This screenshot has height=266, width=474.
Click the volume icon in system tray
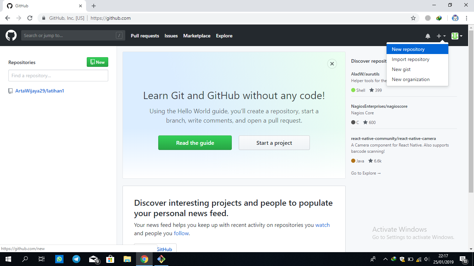(x=427, y=259)
